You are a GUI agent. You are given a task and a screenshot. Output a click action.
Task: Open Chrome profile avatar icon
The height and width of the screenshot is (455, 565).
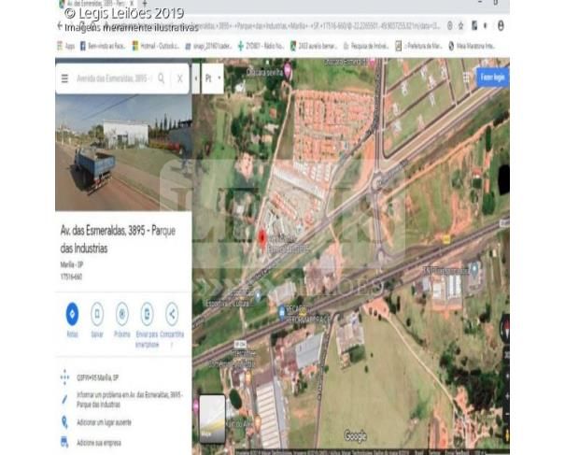pos(501,25)
